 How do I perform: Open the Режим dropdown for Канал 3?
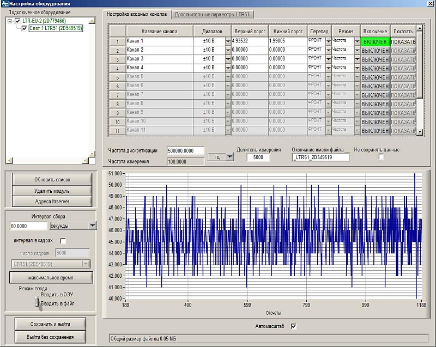click(x=358, y=59)
